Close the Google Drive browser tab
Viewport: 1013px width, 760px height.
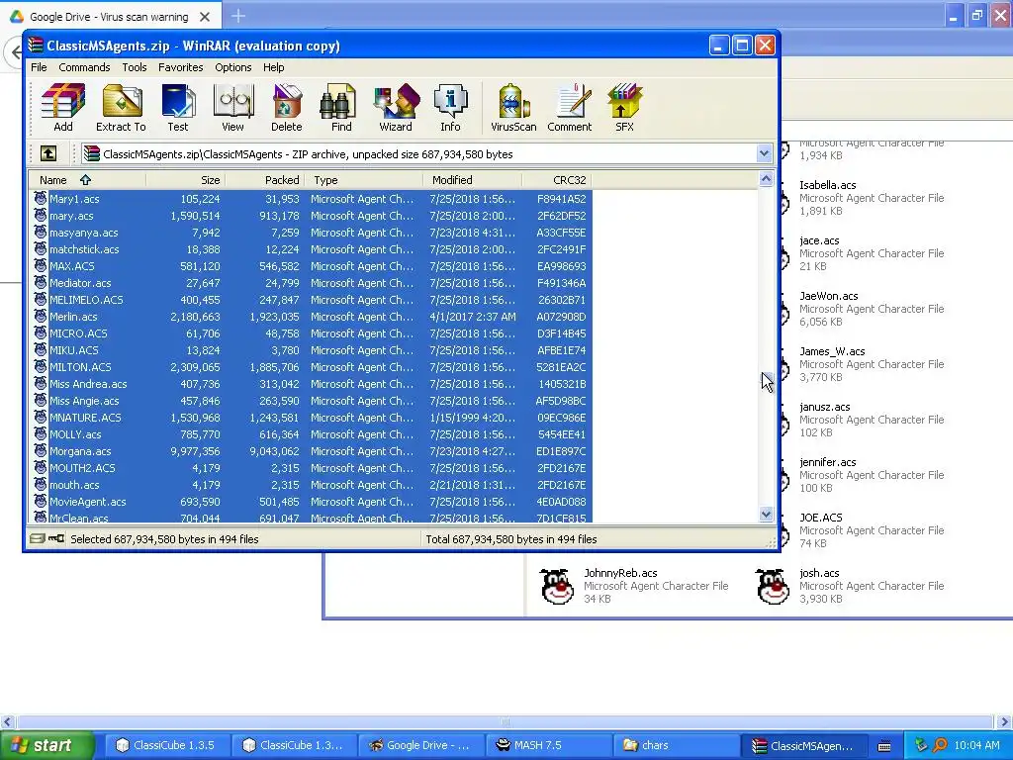click(x=205, y=17)
